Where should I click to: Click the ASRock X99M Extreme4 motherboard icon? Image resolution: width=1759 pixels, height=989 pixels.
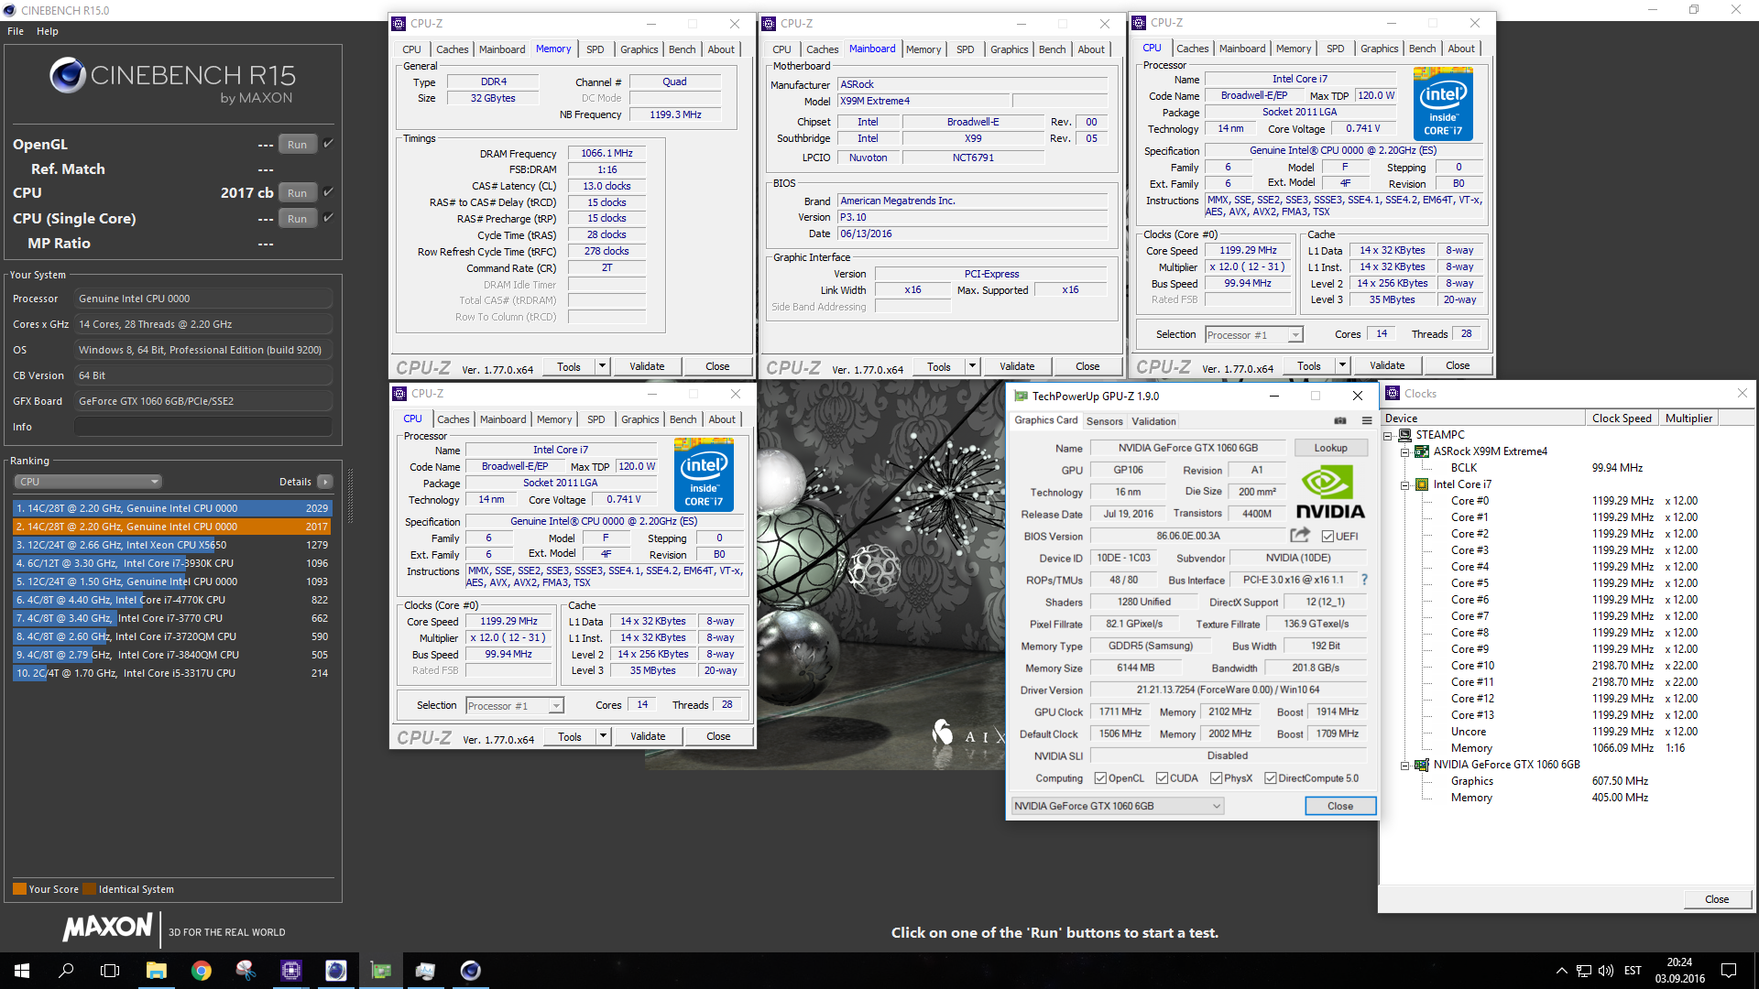pos(1422,451)
